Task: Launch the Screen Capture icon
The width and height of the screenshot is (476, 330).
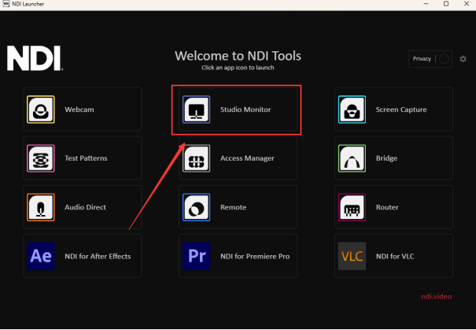Action: tap(352, 109)
